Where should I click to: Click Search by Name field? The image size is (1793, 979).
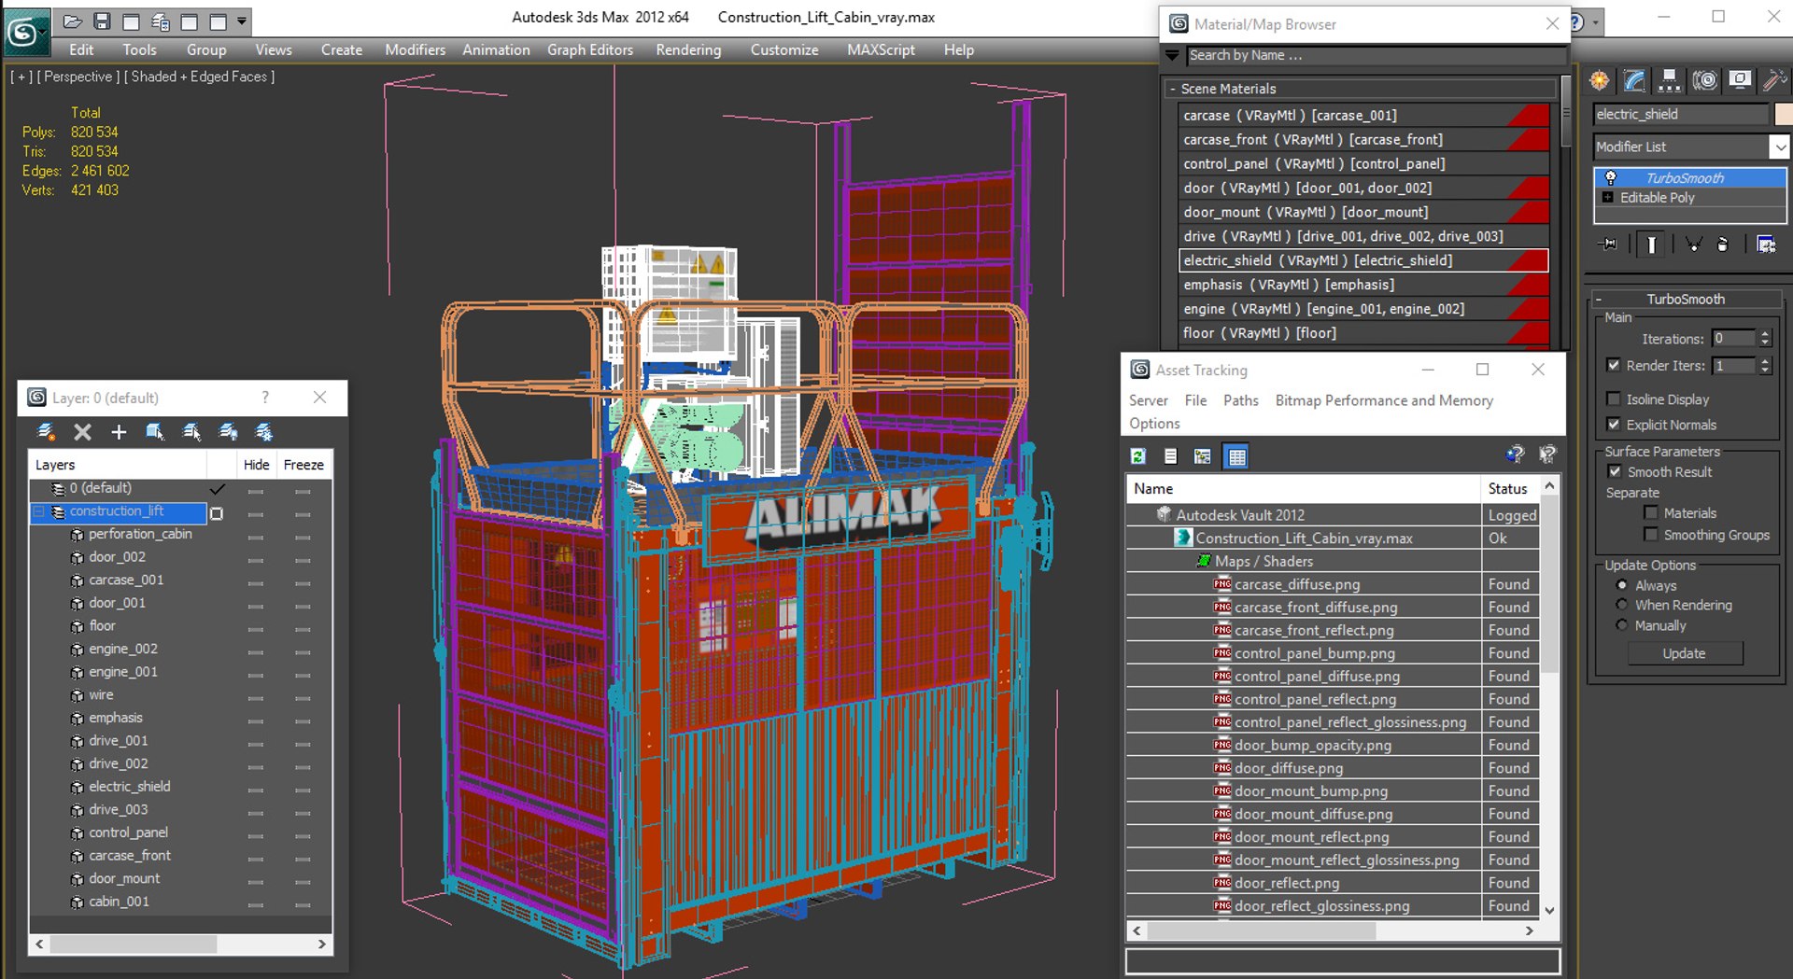click(1376, 55)
